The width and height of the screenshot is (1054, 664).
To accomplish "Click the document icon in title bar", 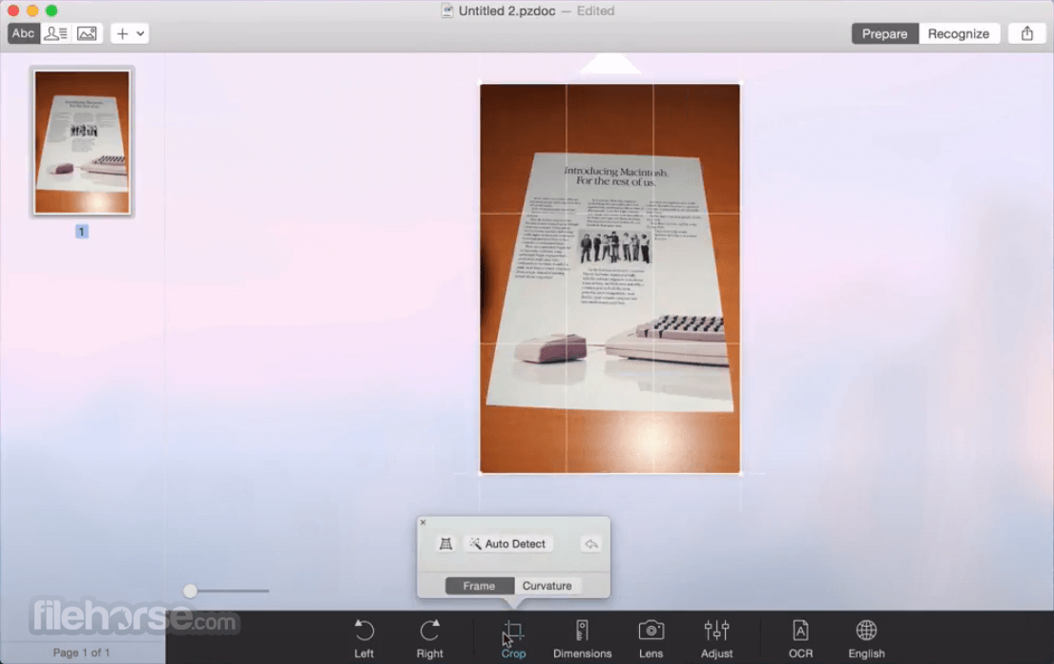I will coord(447,10).
